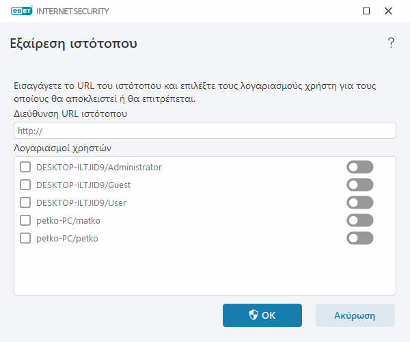Click the question mark help icon
410x342 pixels.
coord(391,44)
